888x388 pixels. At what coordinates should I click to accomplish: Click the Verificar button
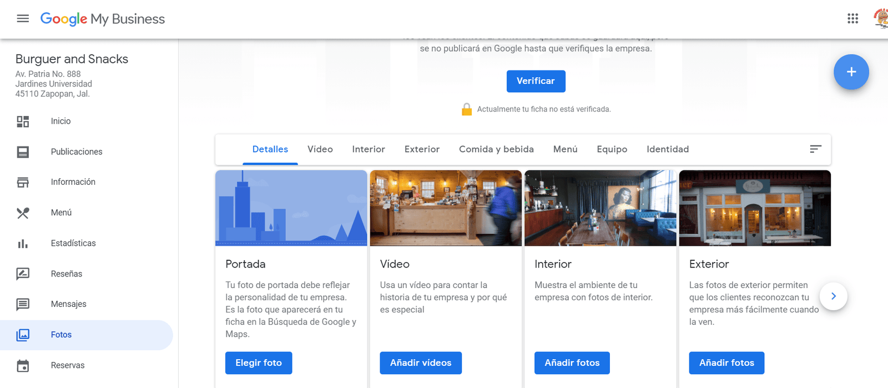point(536,81)
